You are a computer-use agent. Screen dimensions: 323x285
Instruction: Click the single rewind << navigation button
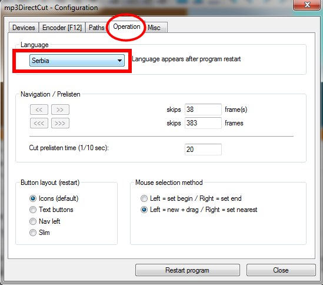tap(39, 110)
